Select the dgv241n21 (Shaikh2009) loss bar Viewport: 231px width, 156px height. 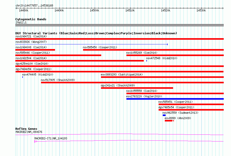(x=137, y=88)
